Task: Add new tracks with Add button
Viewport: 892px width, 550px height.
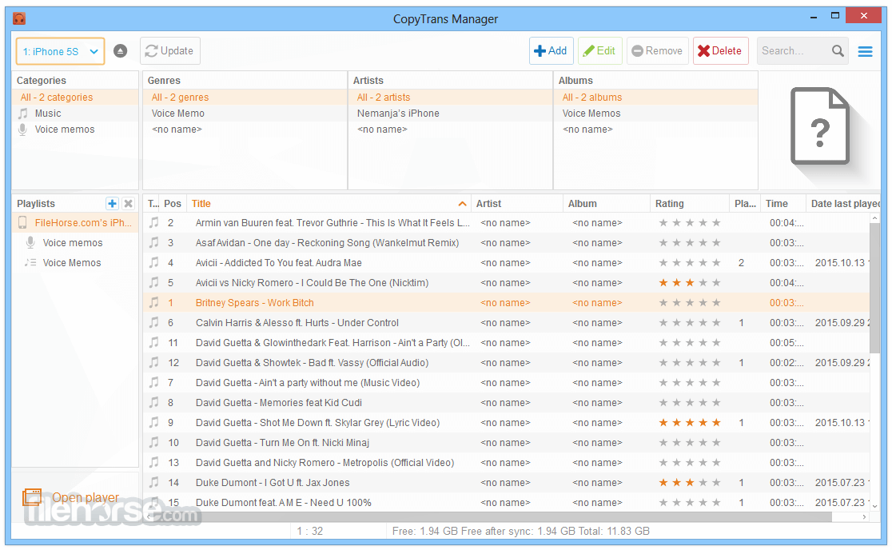Action: (551, 51)
